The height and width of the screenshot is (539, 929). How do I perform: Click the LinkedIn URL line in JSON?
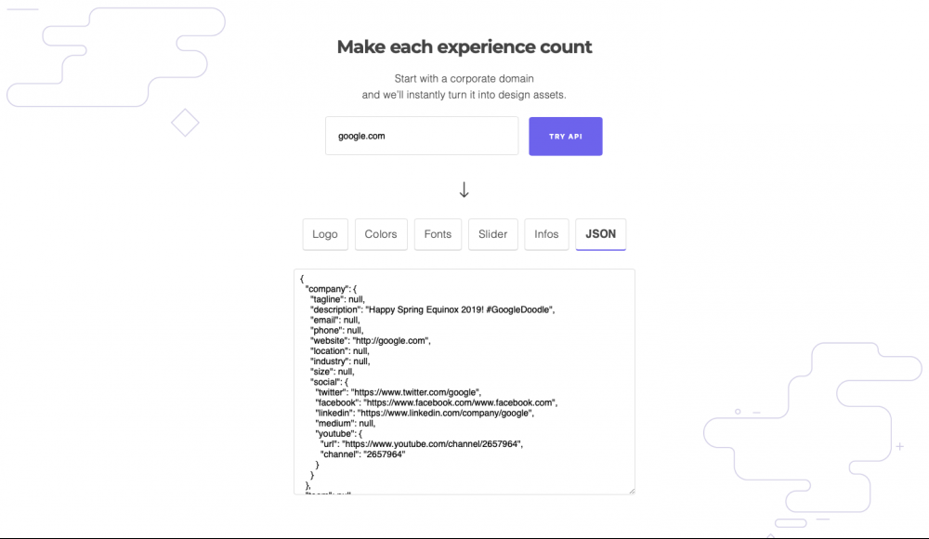click(424, 413)
